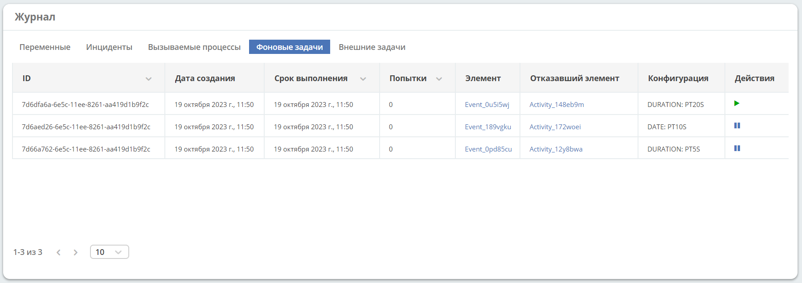Open the Activity_148eb9m failed element link
The image size is (802, 283).
556,104
